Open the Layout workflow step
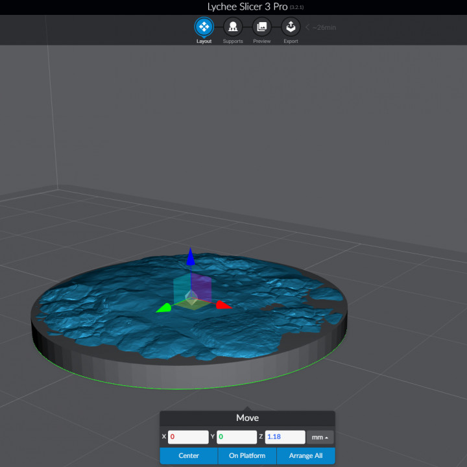The height and width of the screenshot is (467, 467). (204, 27)
